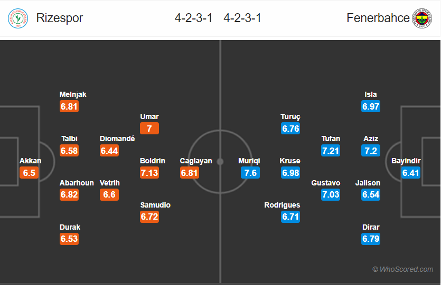Click the player name Diomandé
Screen dimensions: 441x285
click(x=117, y=139)
